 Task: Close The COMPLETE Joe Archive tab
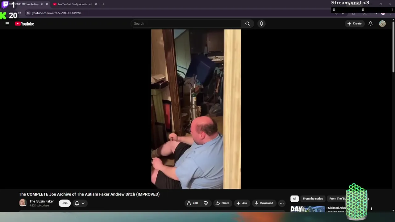click(47, 4)
